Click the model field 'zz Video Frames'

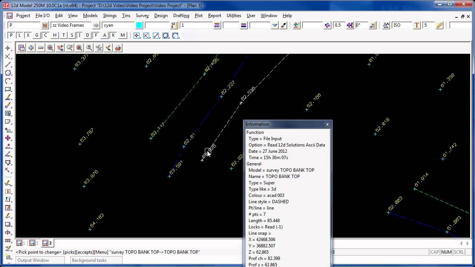click(x=71, y=25)
